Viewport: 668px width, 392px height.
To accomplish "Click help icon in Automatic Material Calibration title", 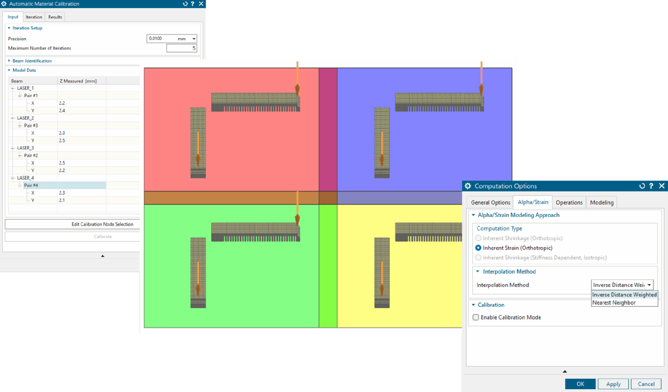I will (193, 4).
